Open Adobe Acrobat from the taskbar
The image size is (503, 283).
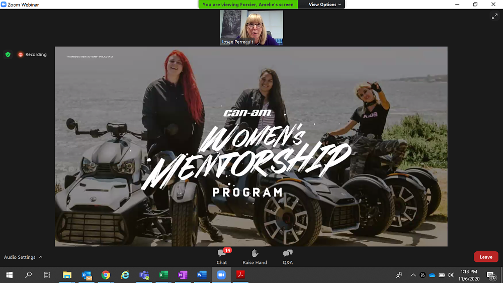240,275
